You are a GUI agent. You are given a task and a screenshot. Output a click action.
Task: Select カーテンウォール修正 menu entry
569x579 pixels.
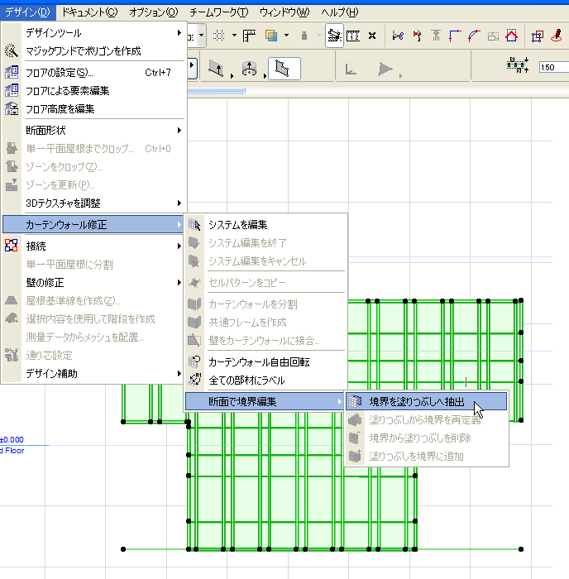[x=93, y=224]
